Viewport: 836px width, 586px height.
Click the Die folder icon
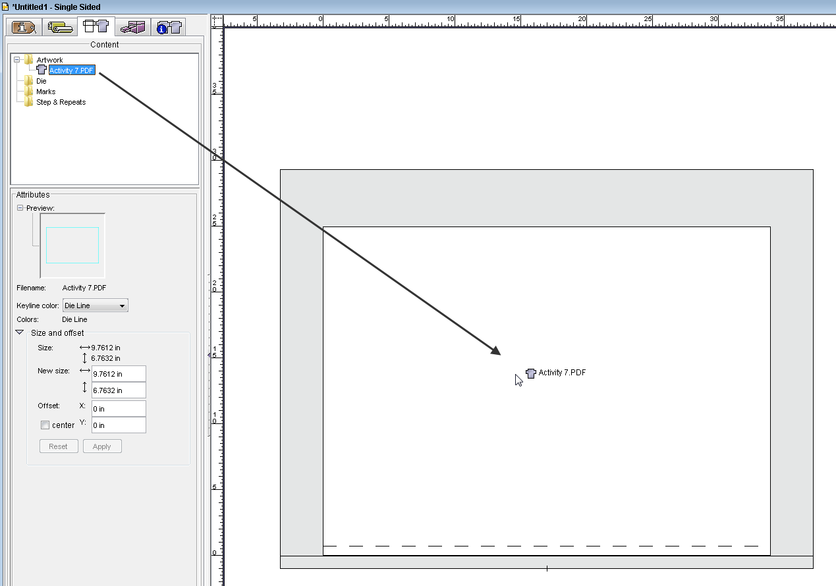29,81
